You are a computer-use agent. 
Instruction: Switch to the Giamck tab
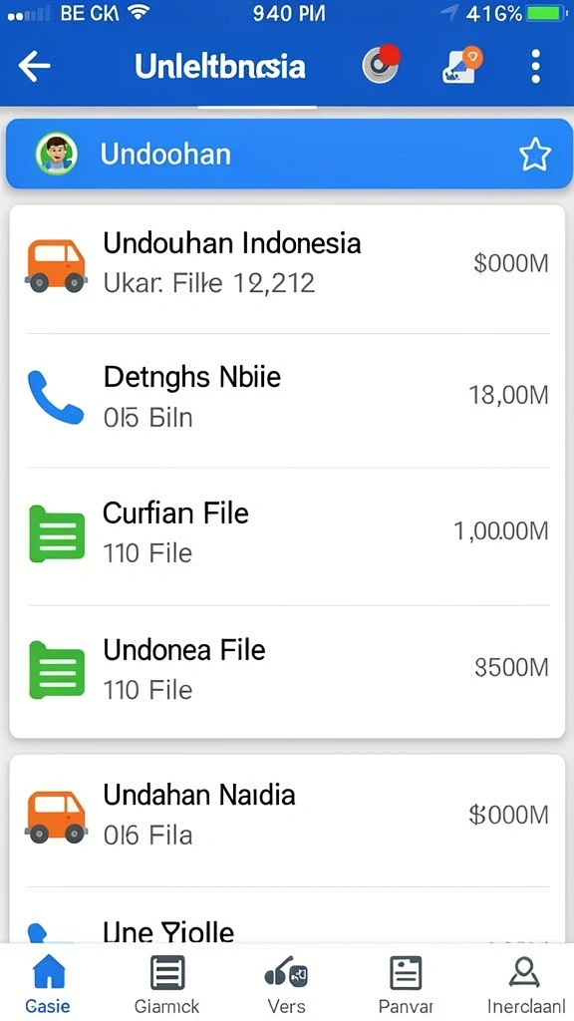click(x=167, y=983)
